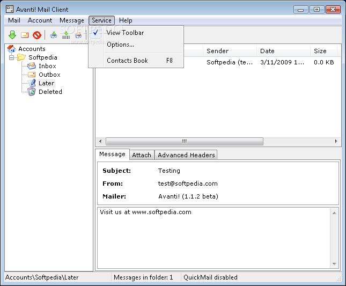Close the open Service menu

[101, 20]
